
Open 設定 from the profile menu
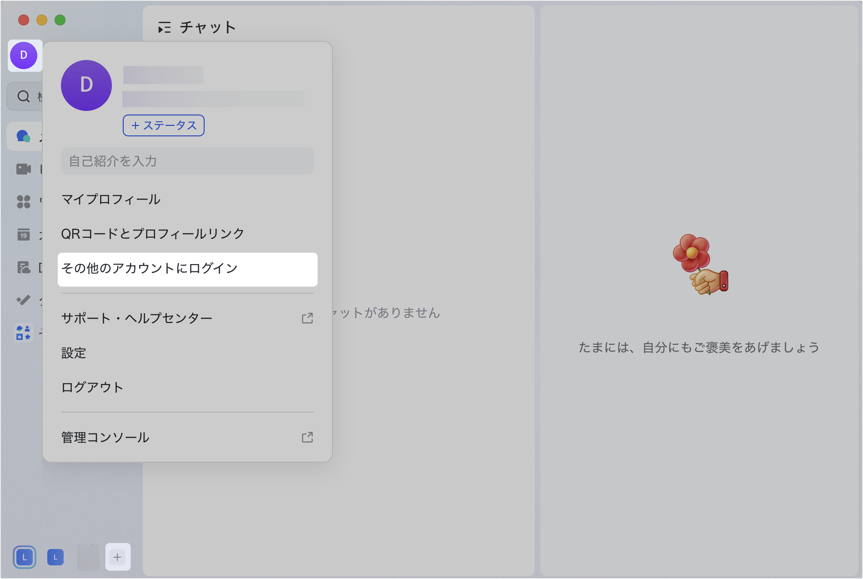click(74, 353)
